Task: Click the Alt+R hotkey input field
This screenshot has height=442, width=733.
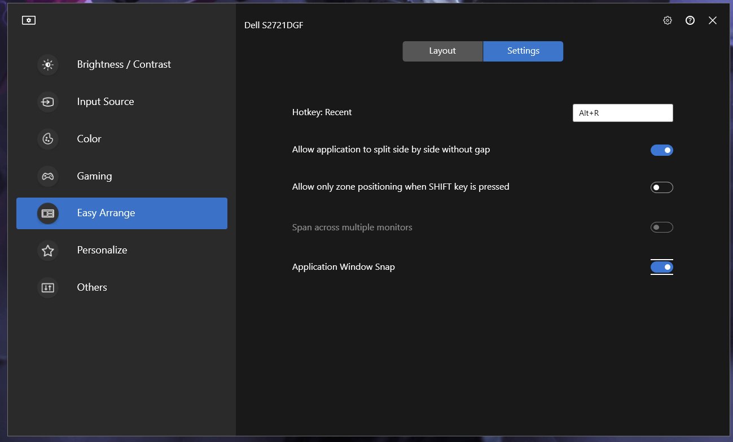Action: tap(623, 113)
